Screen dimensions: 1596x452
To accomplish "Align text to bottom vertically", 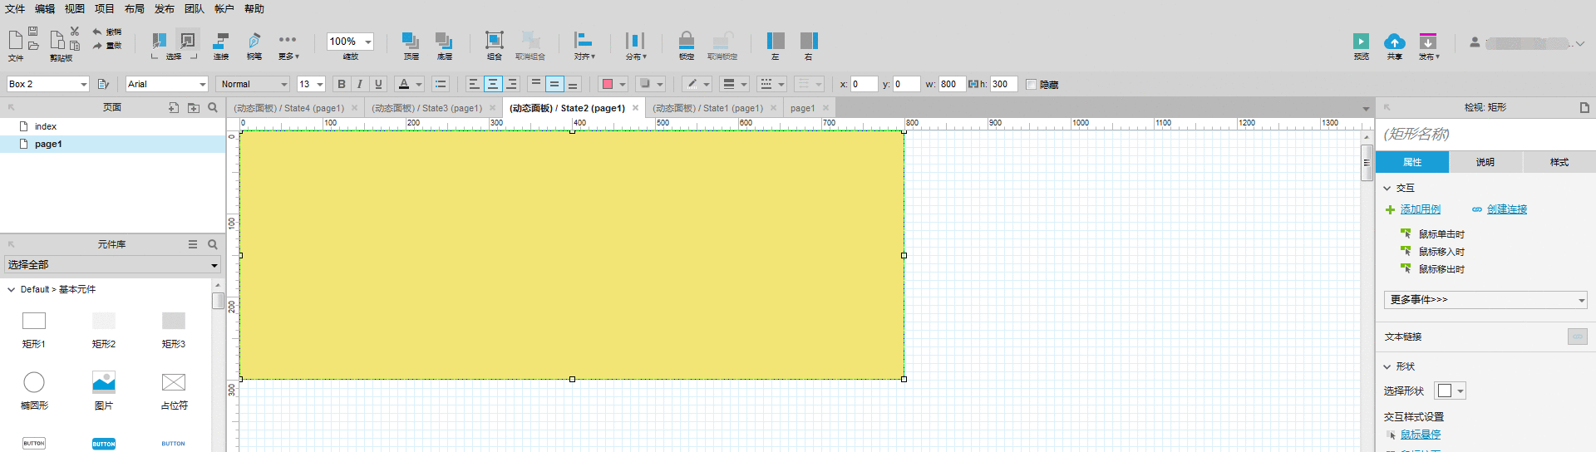I will point(573,84).
